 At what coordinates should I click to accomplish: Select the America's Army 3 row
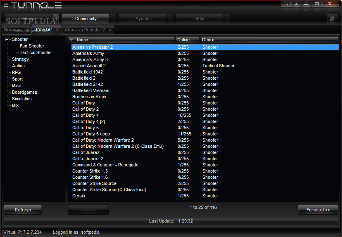tap(205, 59)
